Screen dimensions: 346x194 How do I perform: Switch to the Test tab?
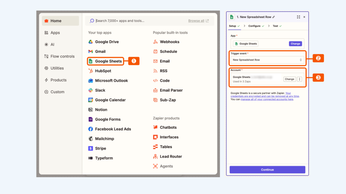(275, 26)
